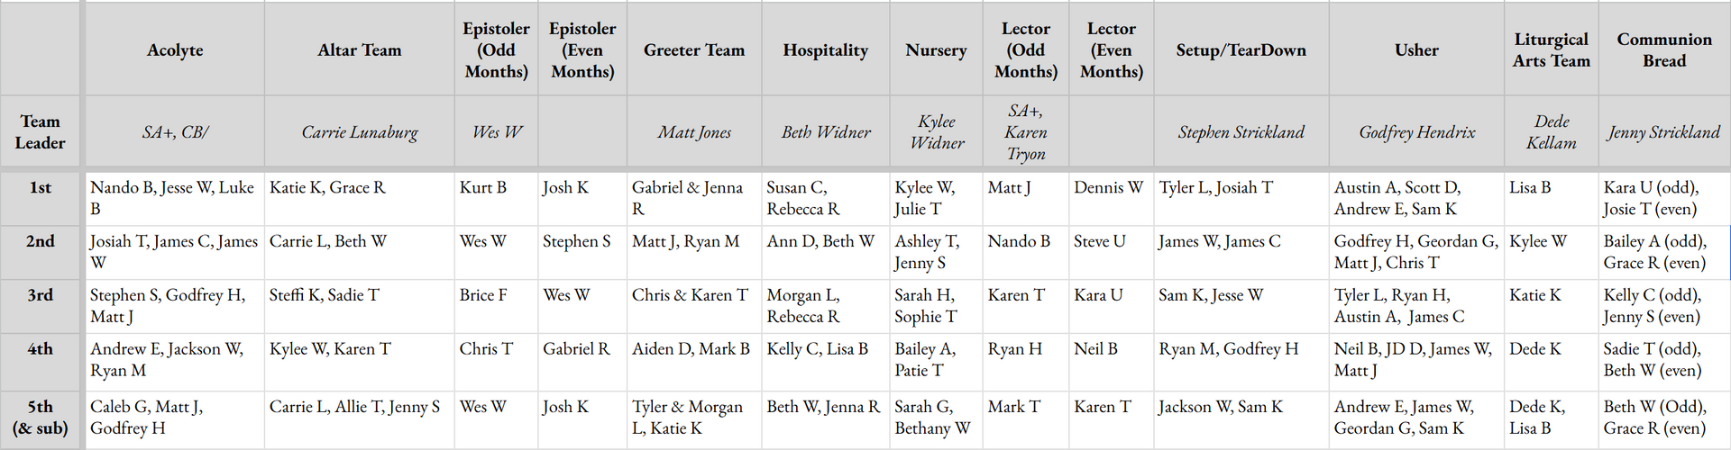Viewport: 1731px width, 450px height.
Task: Click the 5th (& sub) row label
Action: tap(41, 418)
